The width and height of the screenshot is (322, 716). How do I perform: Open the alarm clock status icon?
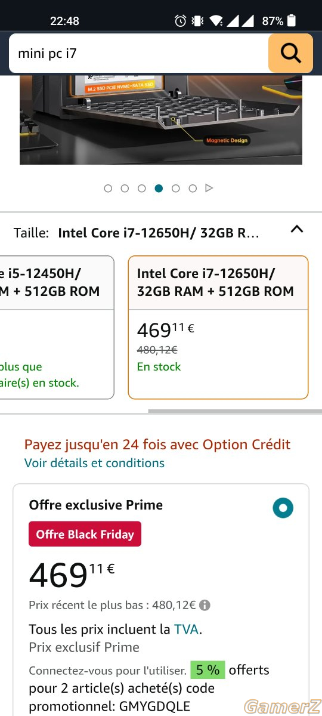[180, 21]
